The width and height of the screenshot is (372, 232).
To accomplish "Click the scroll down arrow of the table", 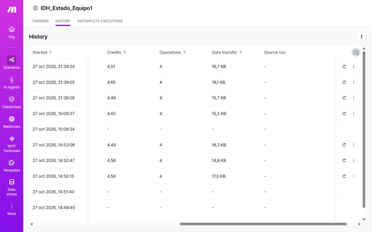I will click(x=364, y=219).
